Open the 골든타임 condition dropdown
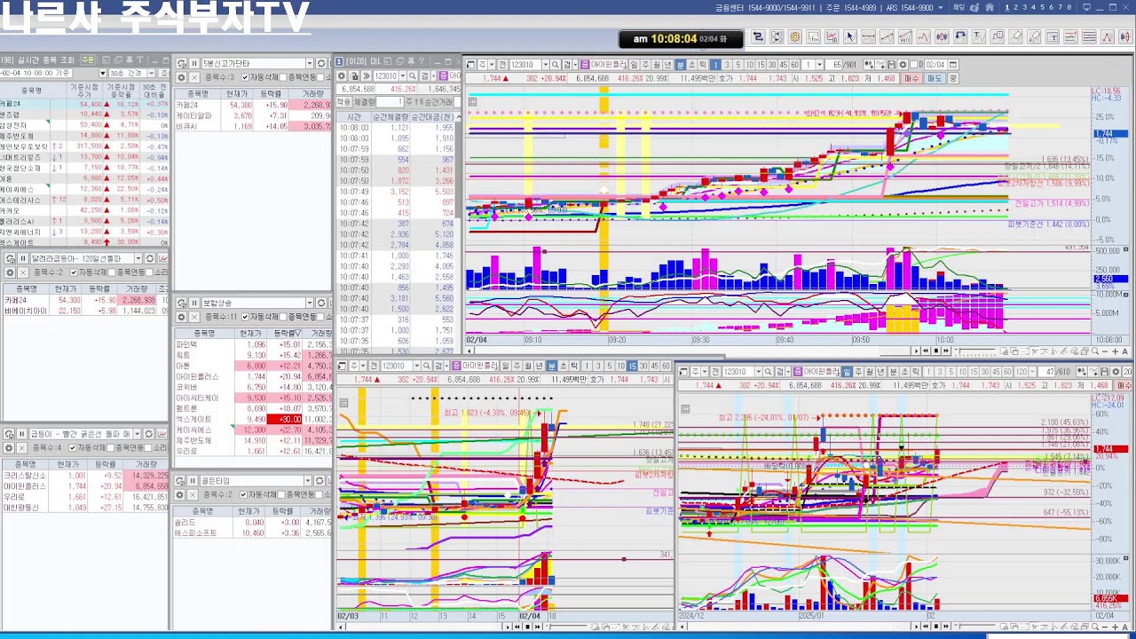 308,481
